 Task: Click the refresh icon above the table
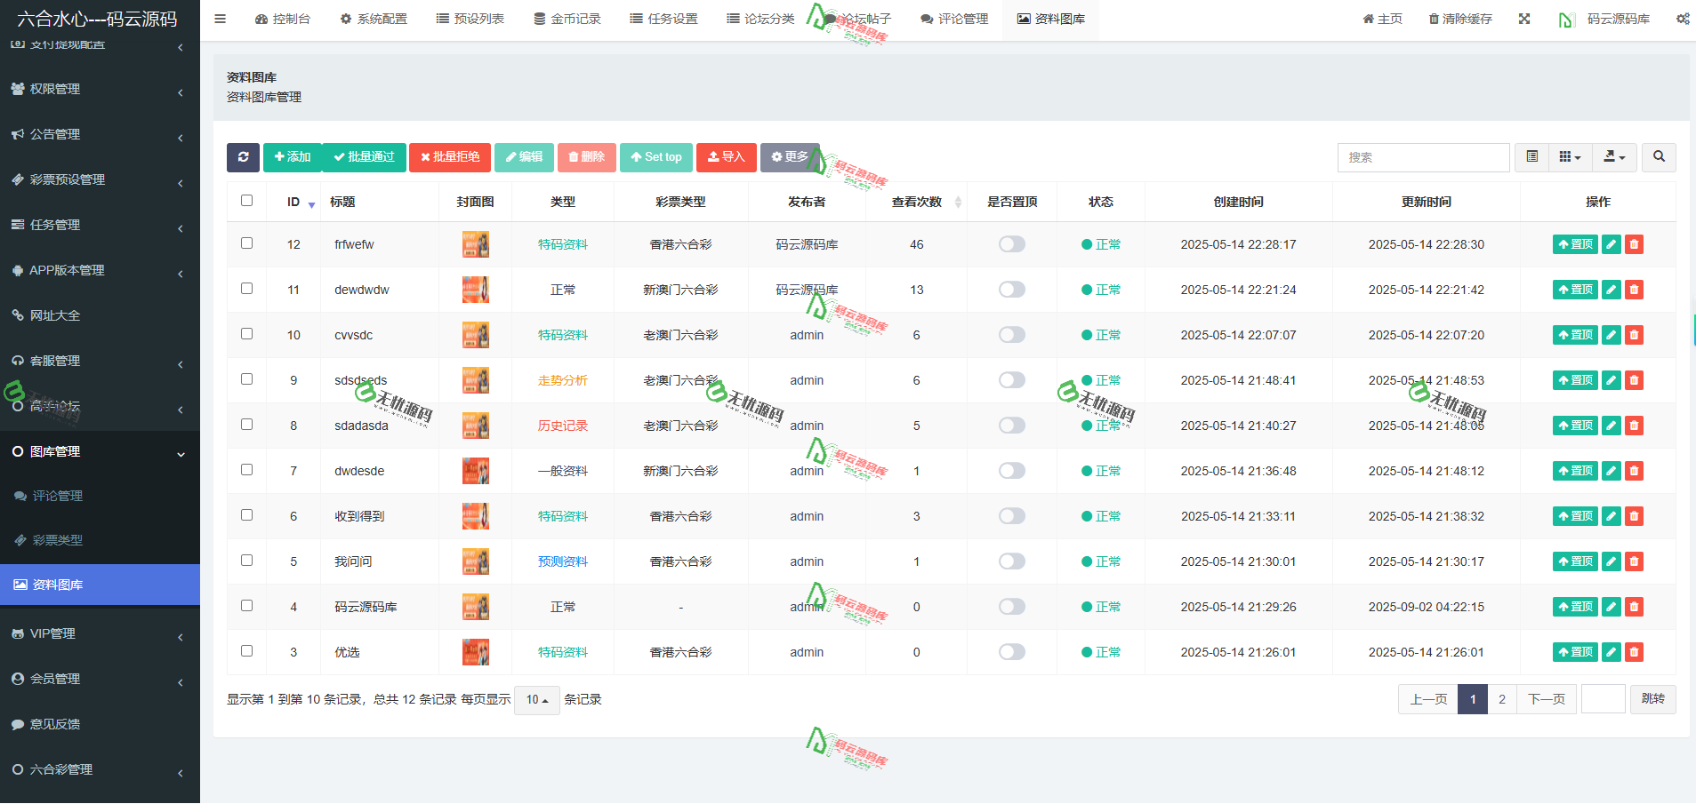pos(243,157)
